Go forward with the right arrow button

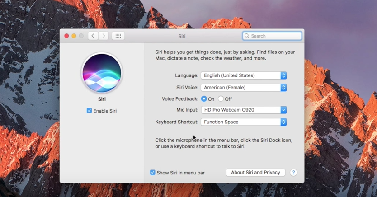coord(104,36)
